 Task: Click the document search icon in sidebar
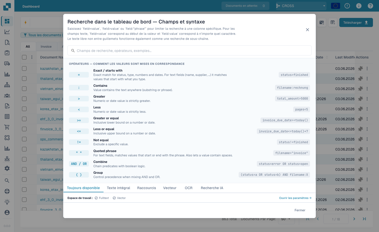(7, 42)
